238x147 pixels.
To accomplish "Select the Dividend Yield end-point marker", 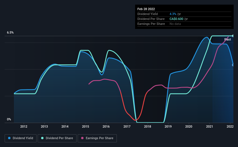I will [233, 65].
